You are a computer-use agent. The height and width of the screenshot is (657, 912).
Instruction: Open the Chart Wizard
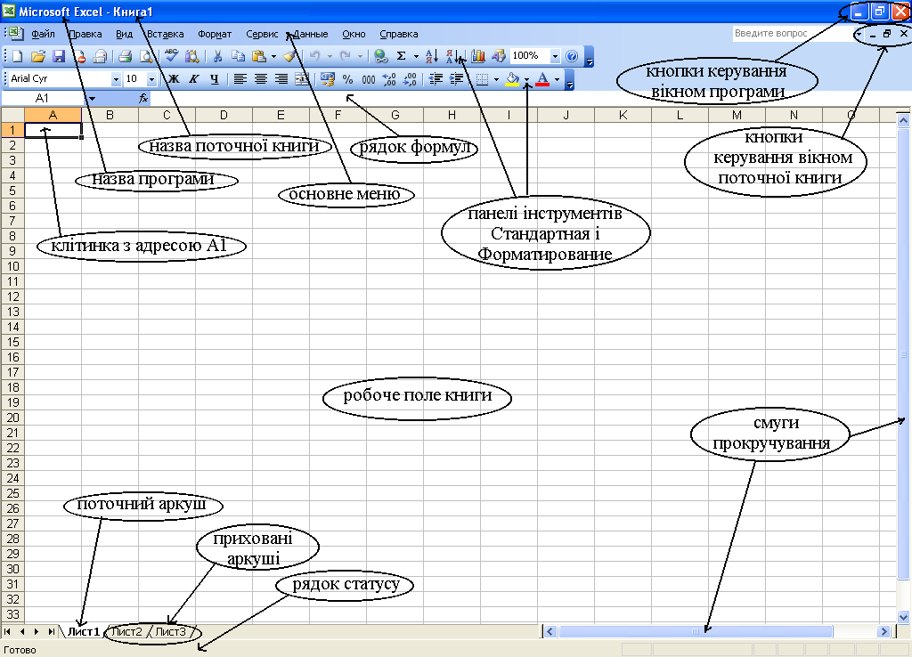pos(478,56)
